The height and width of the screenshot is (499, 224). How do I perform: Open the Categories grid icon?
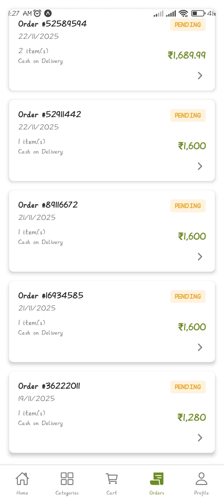[x=67, y=479]
